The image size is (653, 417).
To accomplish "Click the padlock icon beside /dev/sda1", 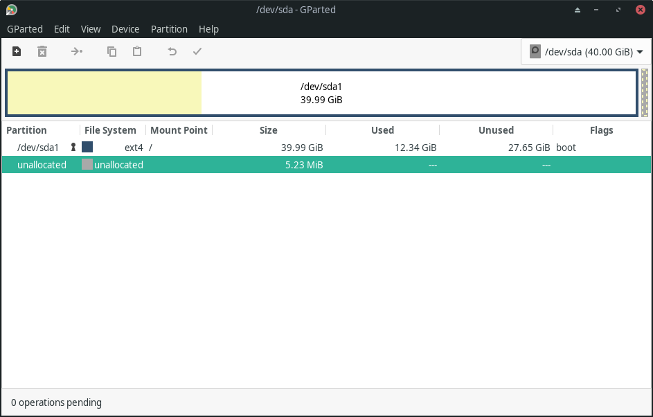I will (x=73, y=147).
